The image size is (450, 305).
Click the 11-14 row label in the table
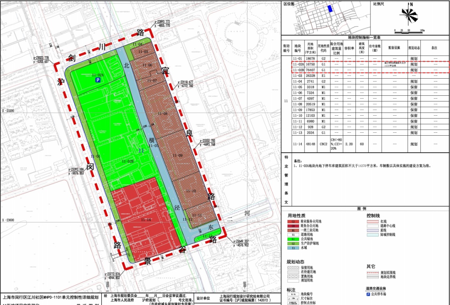297,144
